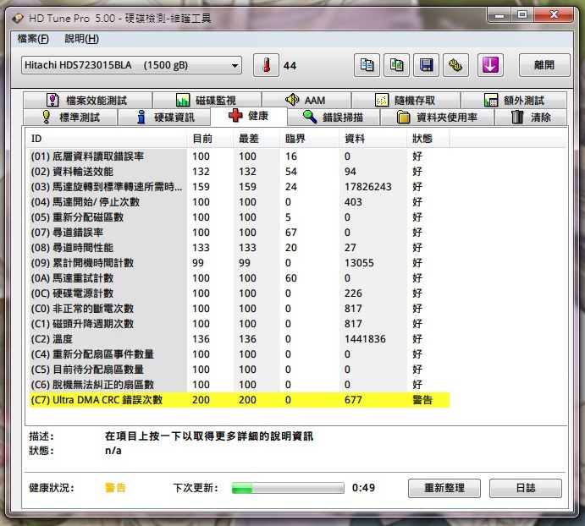Open the 檔案(F) menu
This screenshot has width=585, height=526.
[x=33, y=38]
